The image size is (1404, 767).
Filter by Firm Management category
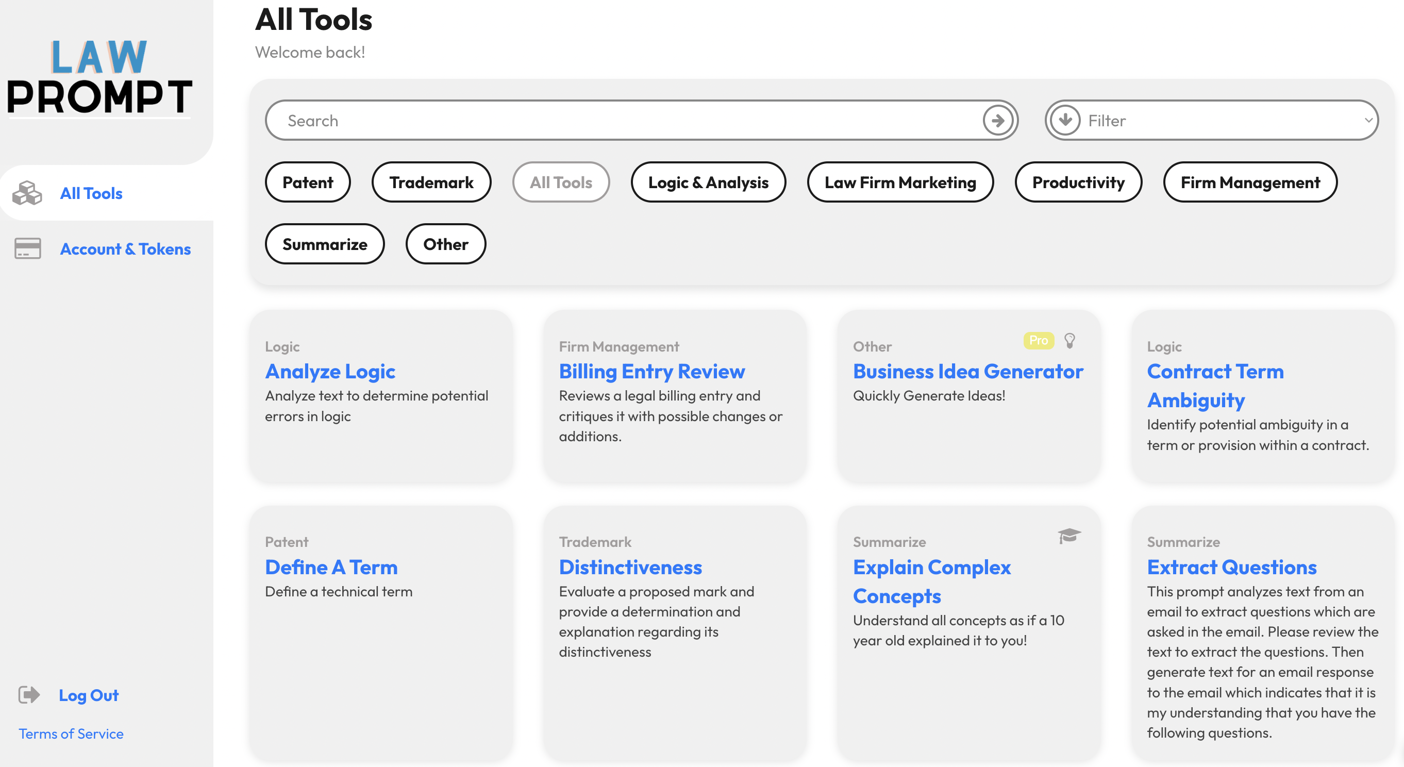(x=1250, y=182)
